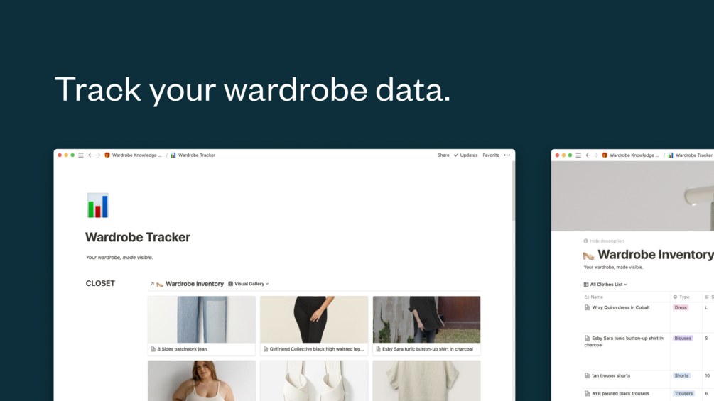
Task: Click the bar chart page icon above Wardrobe Tracker
Action: click(98, 206)
